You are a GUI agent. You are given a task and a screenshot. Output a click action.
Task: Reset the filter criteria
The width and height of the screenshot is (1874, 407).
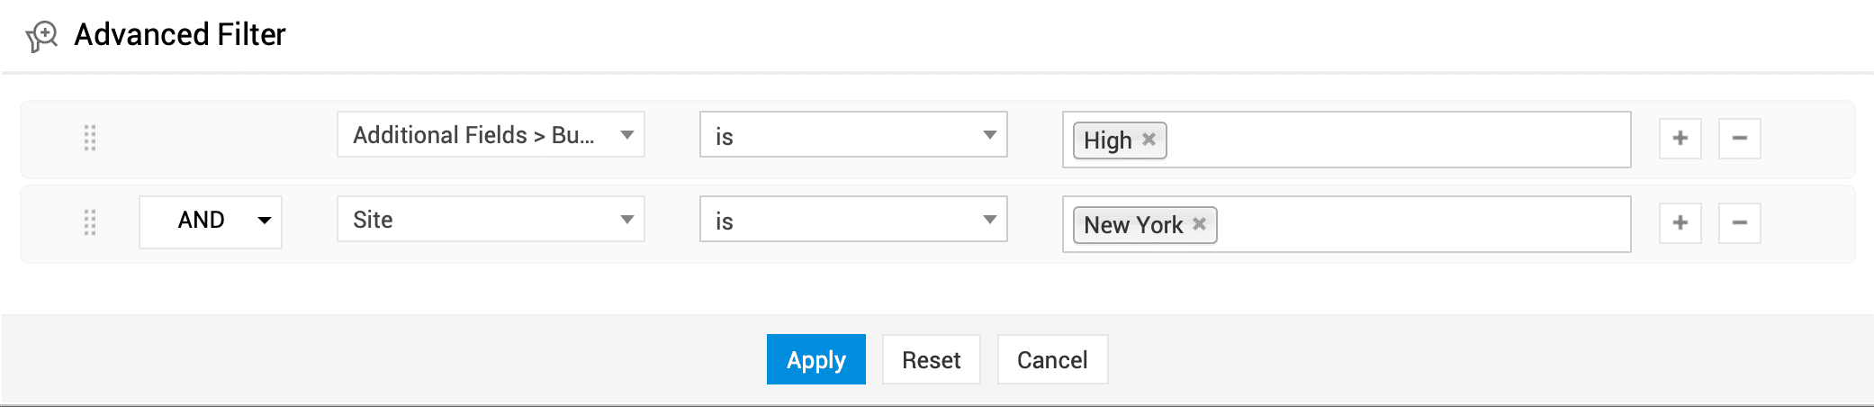931,359
